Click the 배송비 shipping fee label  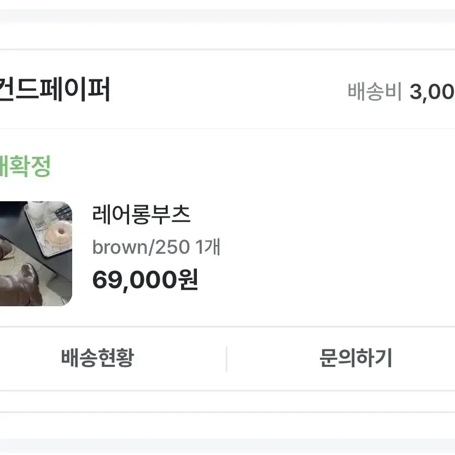pos(374,92)
